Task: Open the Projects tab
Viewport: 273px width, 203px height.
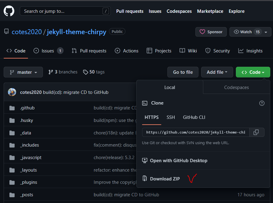Action: pyautogui.click(x=159, y=51)
